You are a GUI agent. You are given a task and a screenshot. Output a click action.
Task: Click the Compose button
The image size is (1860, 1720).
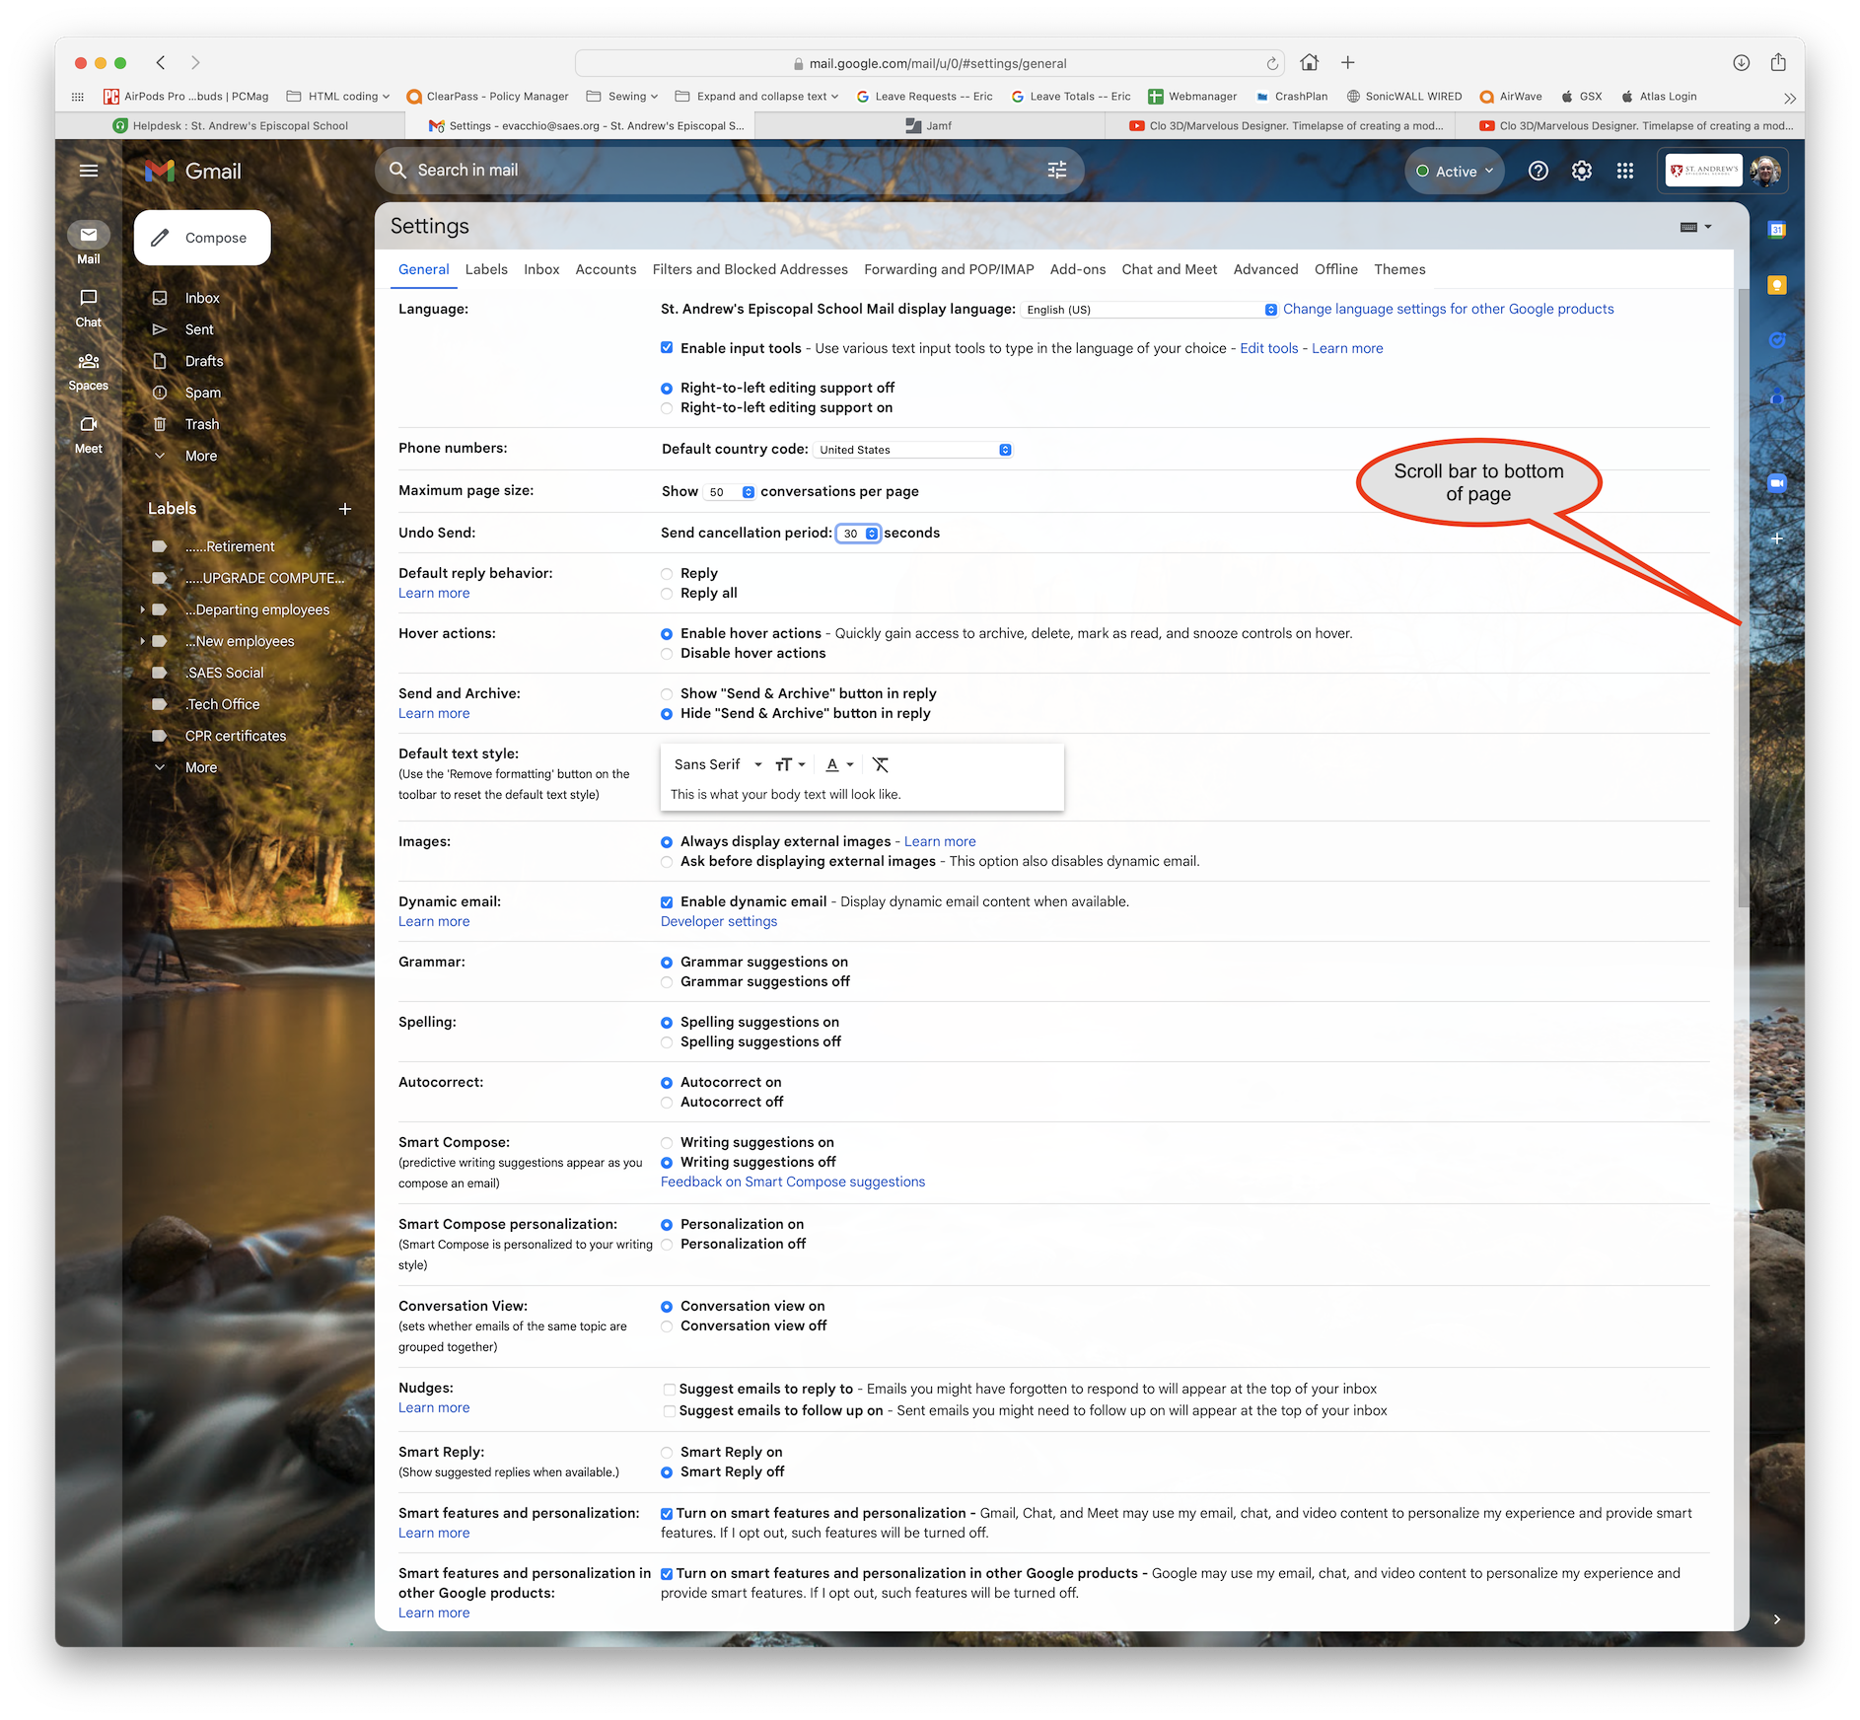(x=202, y=238)
